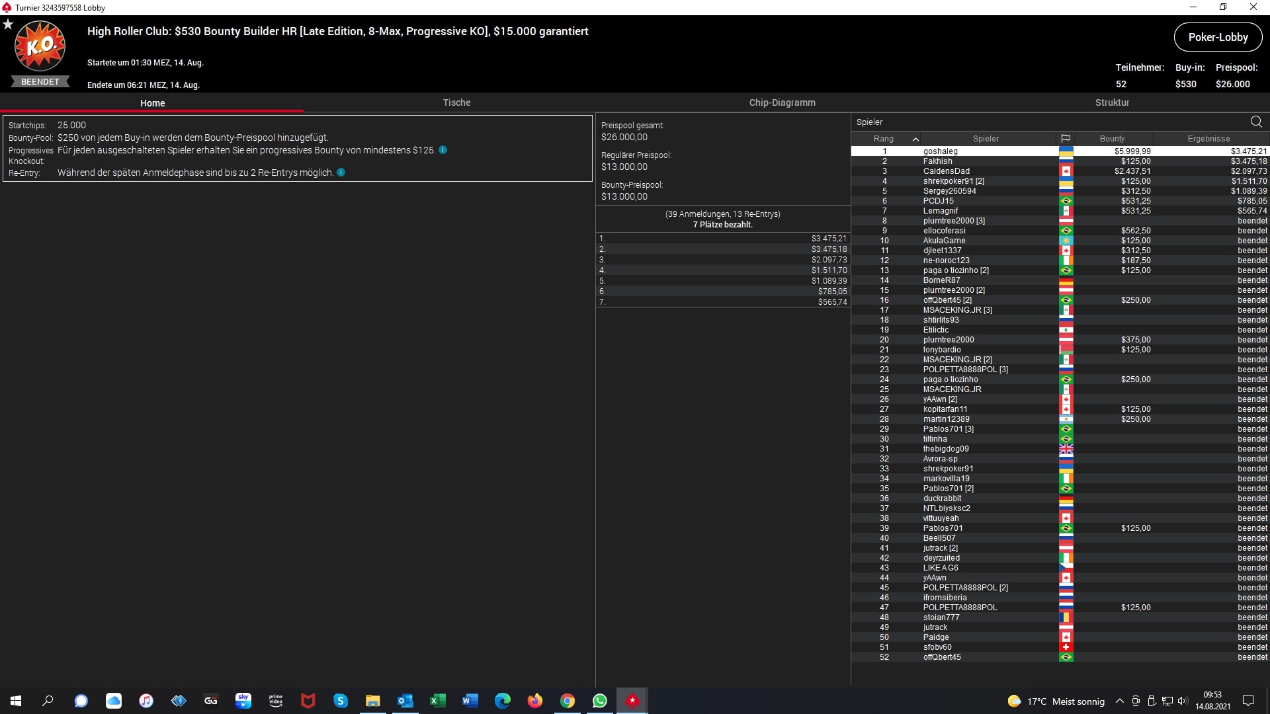1270x714 pixels.
Task: Click the Poker-Lobby button
Action: click(1218, 37)
